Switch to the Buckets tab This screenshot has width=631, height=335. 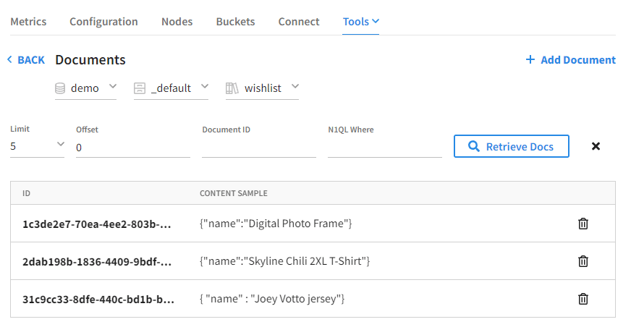(235, 22)
